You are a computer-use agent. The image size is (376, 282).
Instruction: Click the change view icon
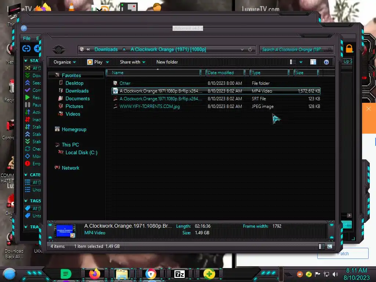click(293, 62)
